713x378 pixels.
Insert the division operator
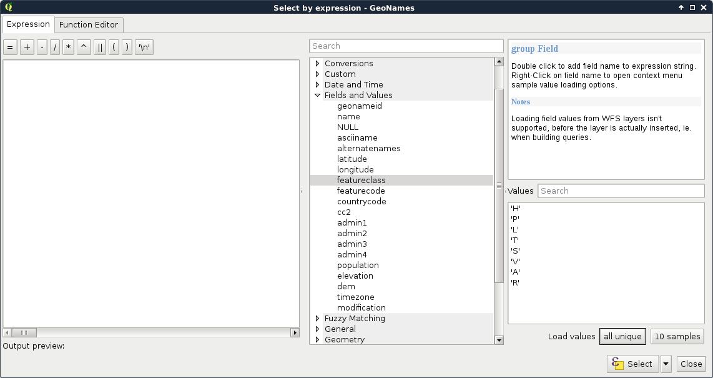55,47
